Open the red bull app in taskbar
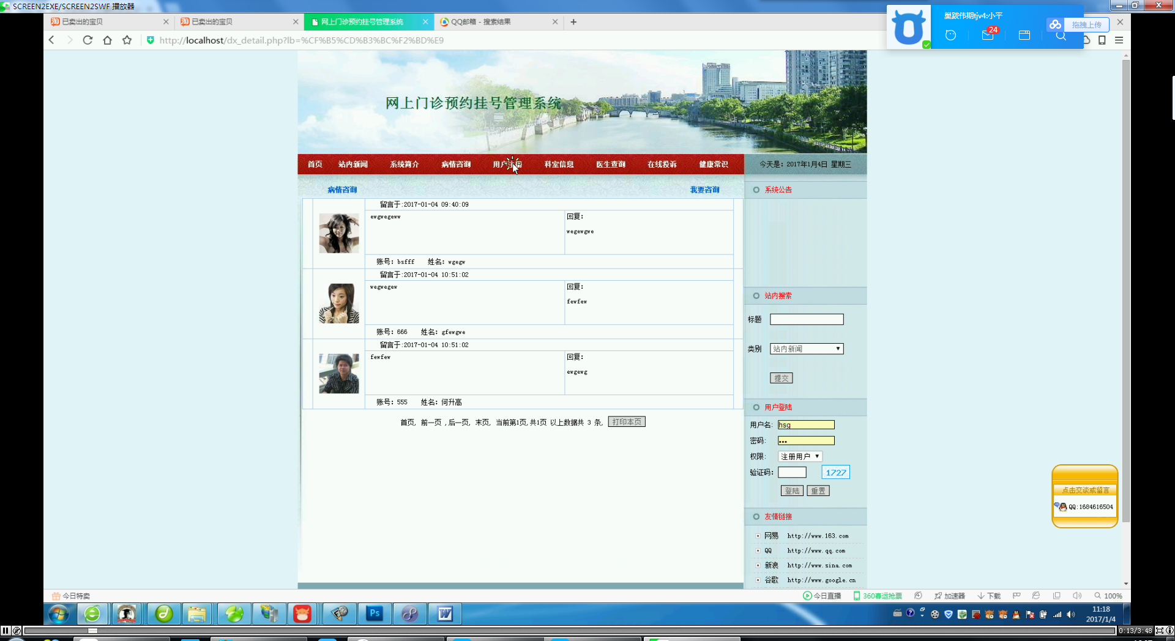Viewport: 1175px width, 641px height. pyautogui.click(x=302, y=613)
